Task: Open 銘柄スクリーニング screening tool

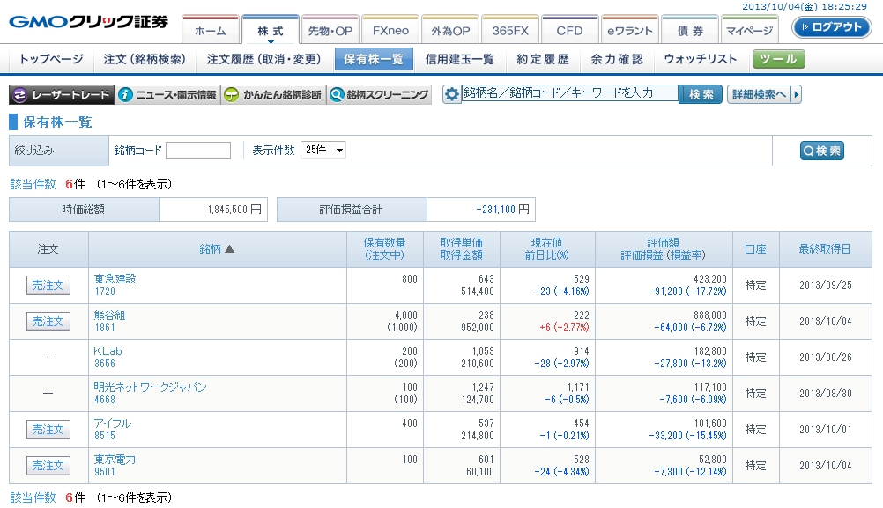Action: pos(379,95)
